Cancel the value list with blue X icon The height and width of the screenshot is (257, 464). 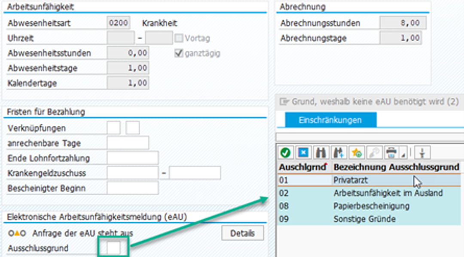303,153
